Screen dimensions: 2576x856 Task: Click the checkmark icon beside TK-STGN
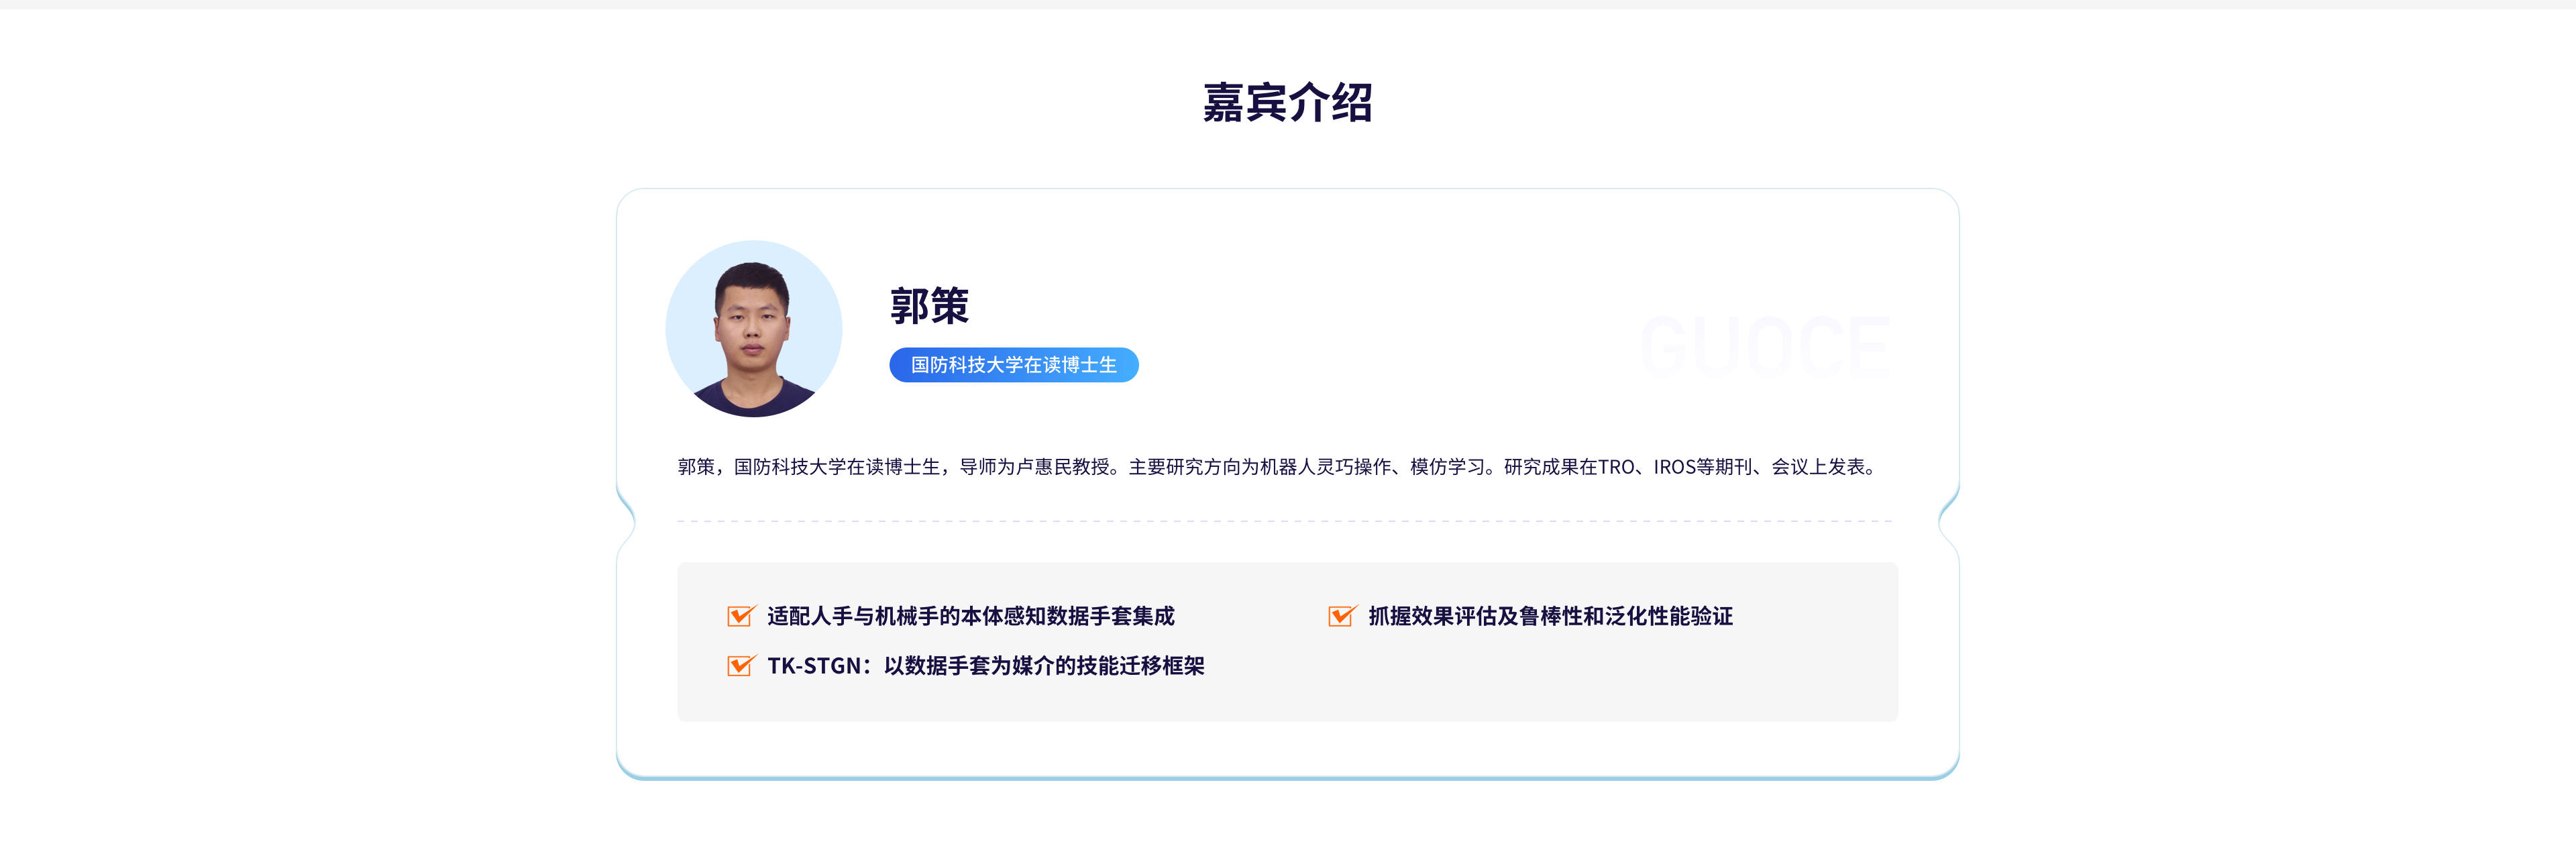(740, 666)
